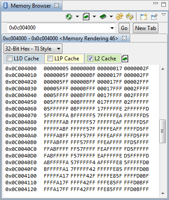This screenshot has height=200, width=169.
Task: Click the scroll down arrow of memory view
Action: (163, 194)
